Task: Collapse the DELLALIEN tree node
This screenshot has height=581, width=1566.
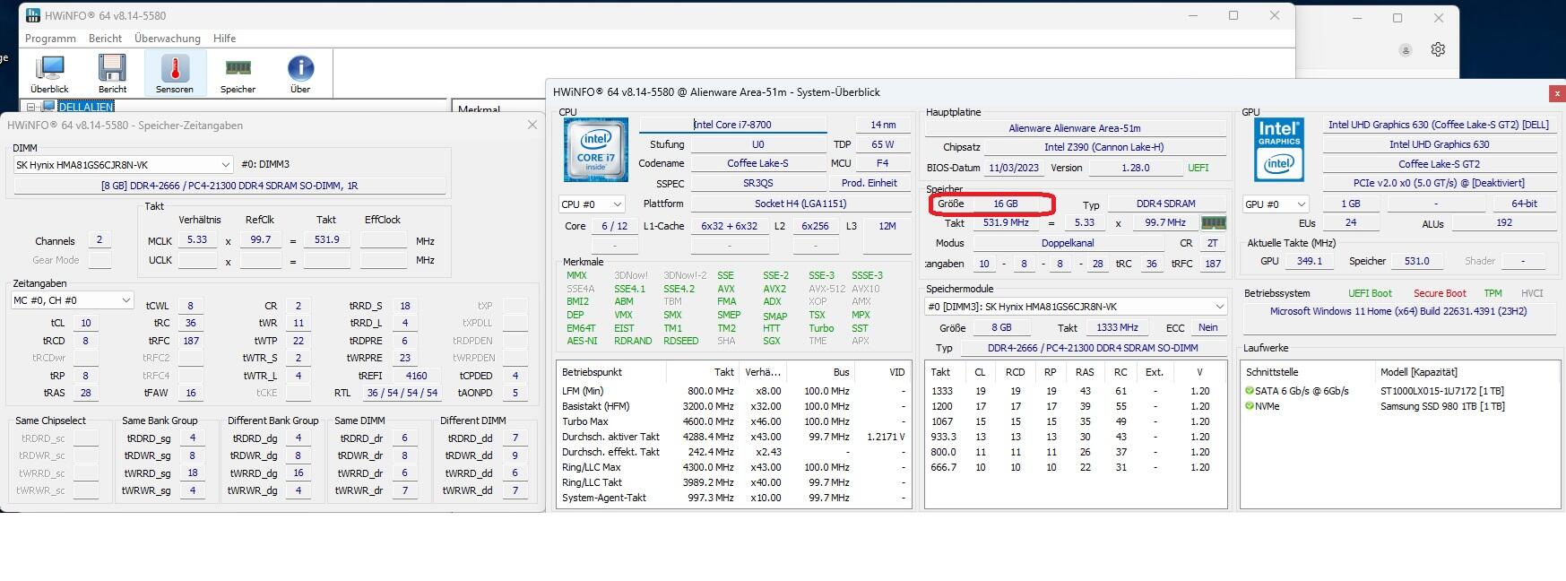Action: [31, 108]
